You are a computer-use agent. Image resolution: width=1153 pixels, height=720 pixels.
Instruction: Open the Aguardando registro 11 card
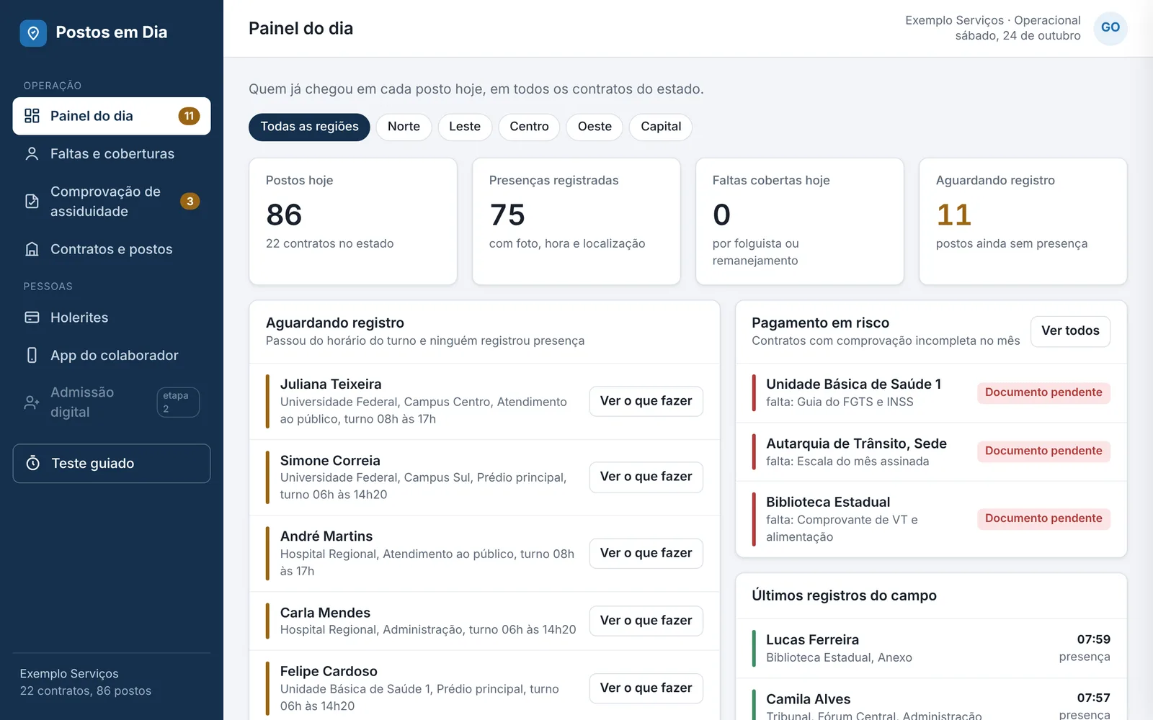[1023, 222]
